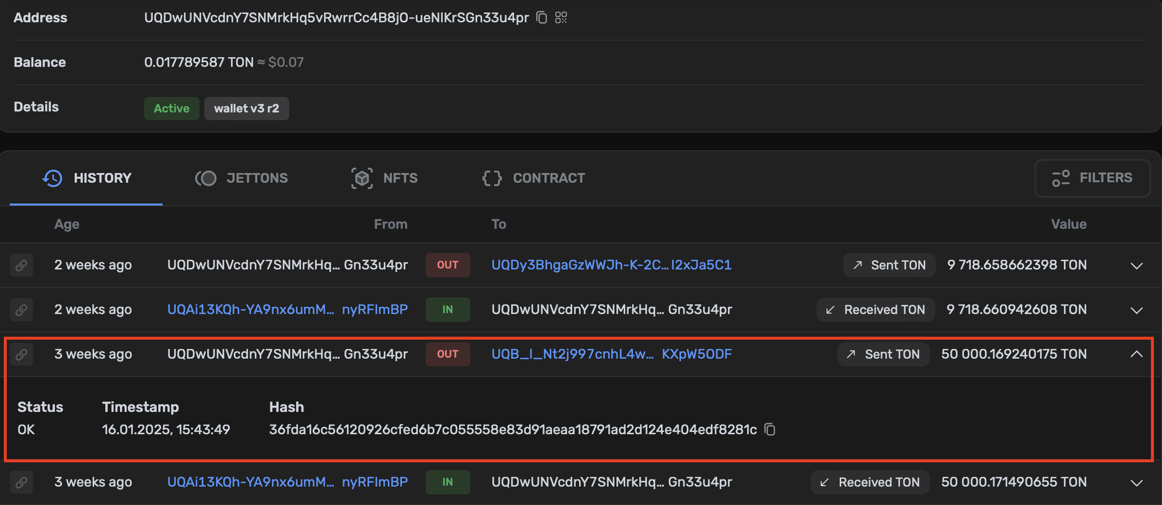Open the QR code for the address
The image size is (1162, 505).
tap(561, 17)
